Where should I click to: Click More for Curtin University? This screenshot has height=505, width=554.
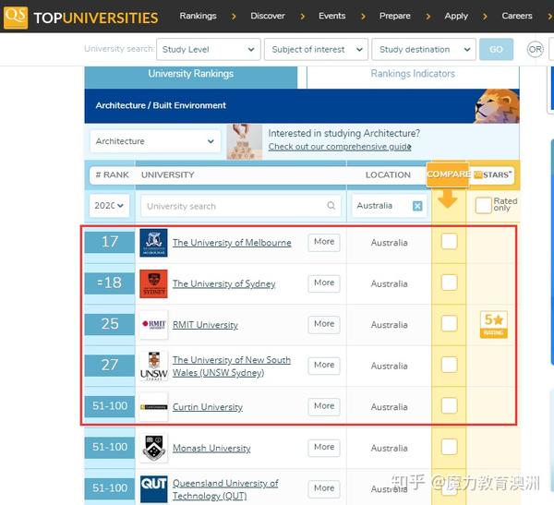[x=324, y=406]
